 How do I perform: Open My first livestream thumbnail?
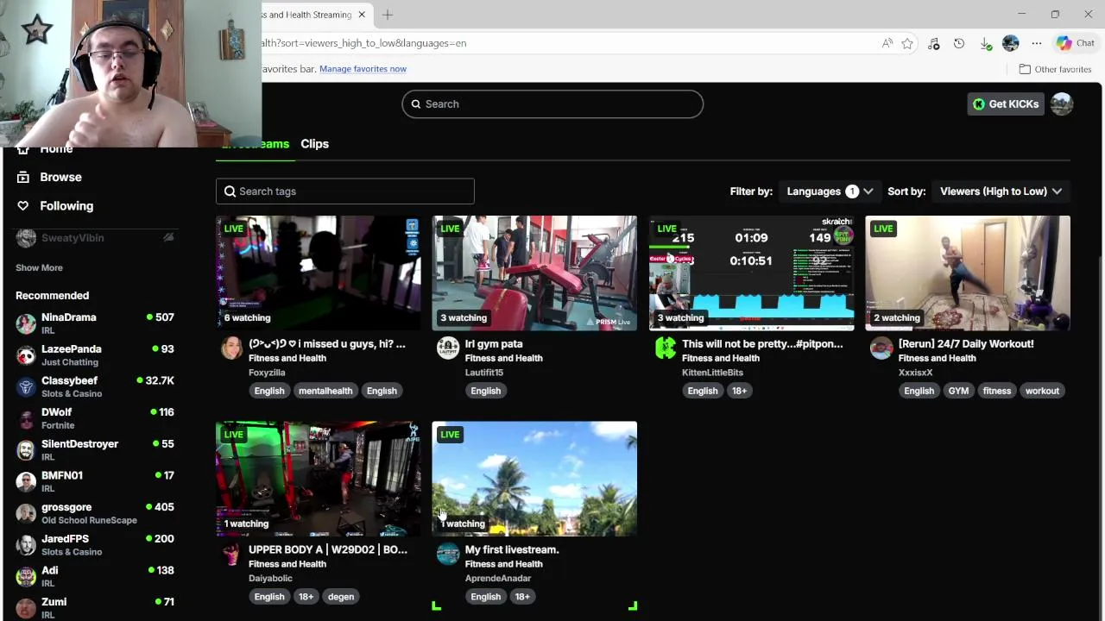(x=534, y=479)
